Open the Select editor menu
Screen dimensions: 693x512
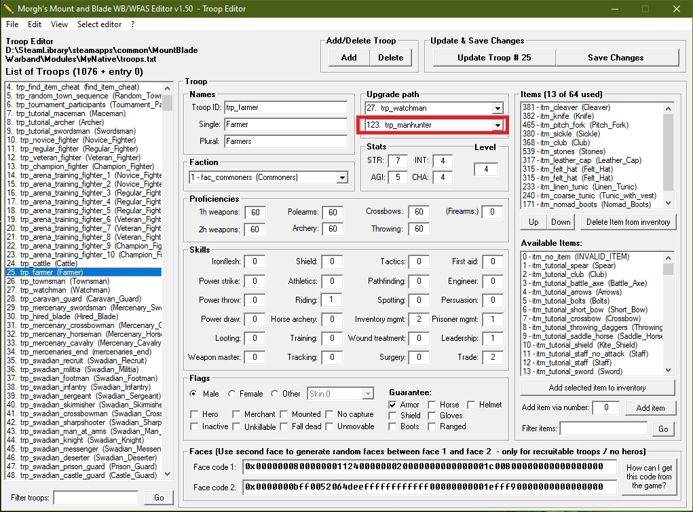click(x=99, y=24)
